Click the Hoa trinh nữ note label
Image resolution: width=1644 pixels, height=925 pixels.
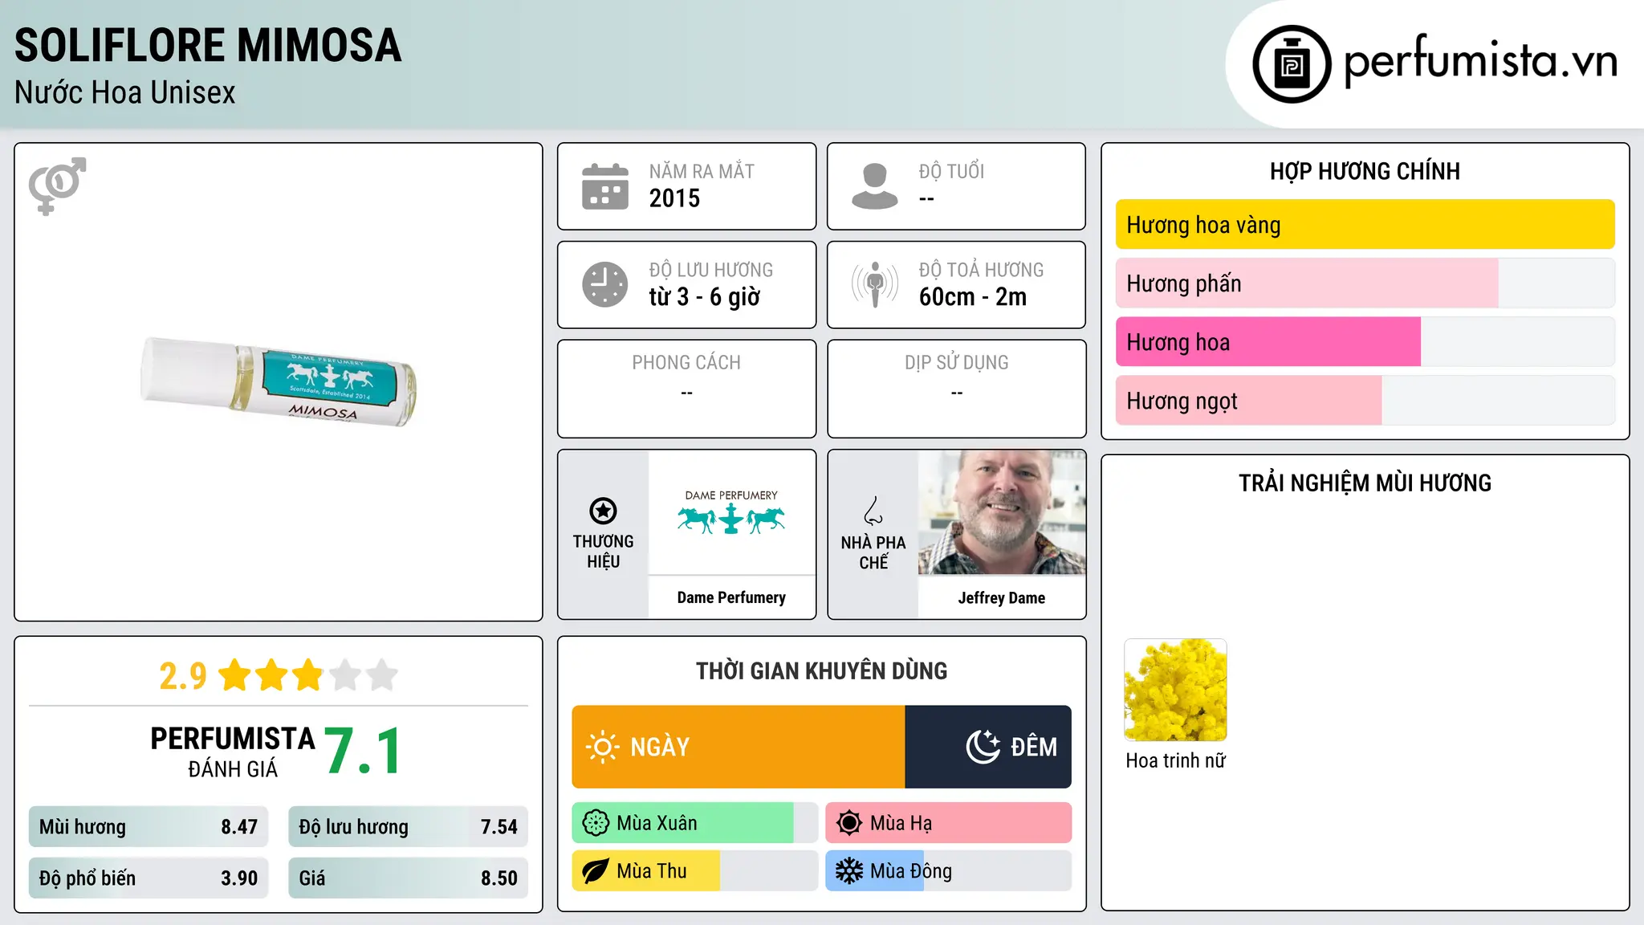1175,760
